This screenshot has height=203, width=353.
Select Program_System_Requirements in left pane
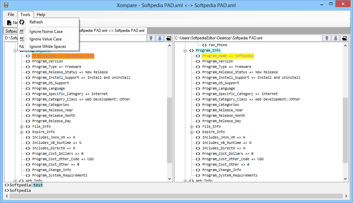(60, 176)
